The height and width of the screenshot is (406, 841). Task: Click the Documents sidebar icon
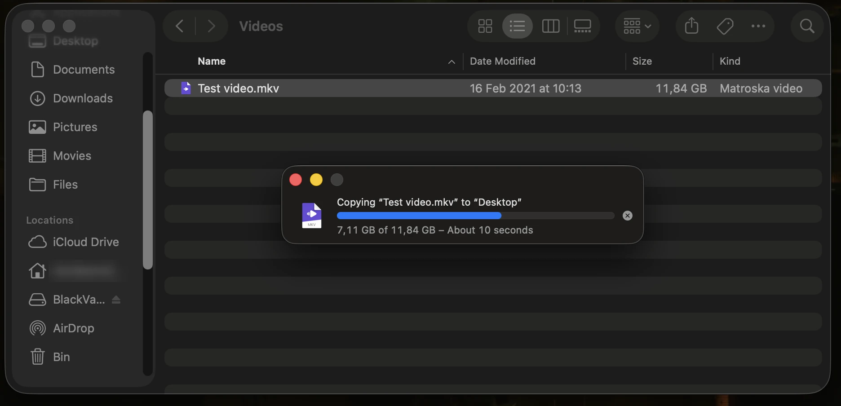click(37, 70)
